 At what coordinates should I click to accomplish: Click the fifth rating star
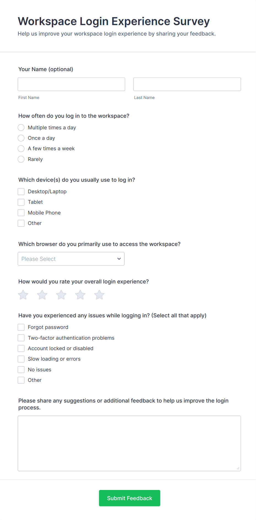99,295
